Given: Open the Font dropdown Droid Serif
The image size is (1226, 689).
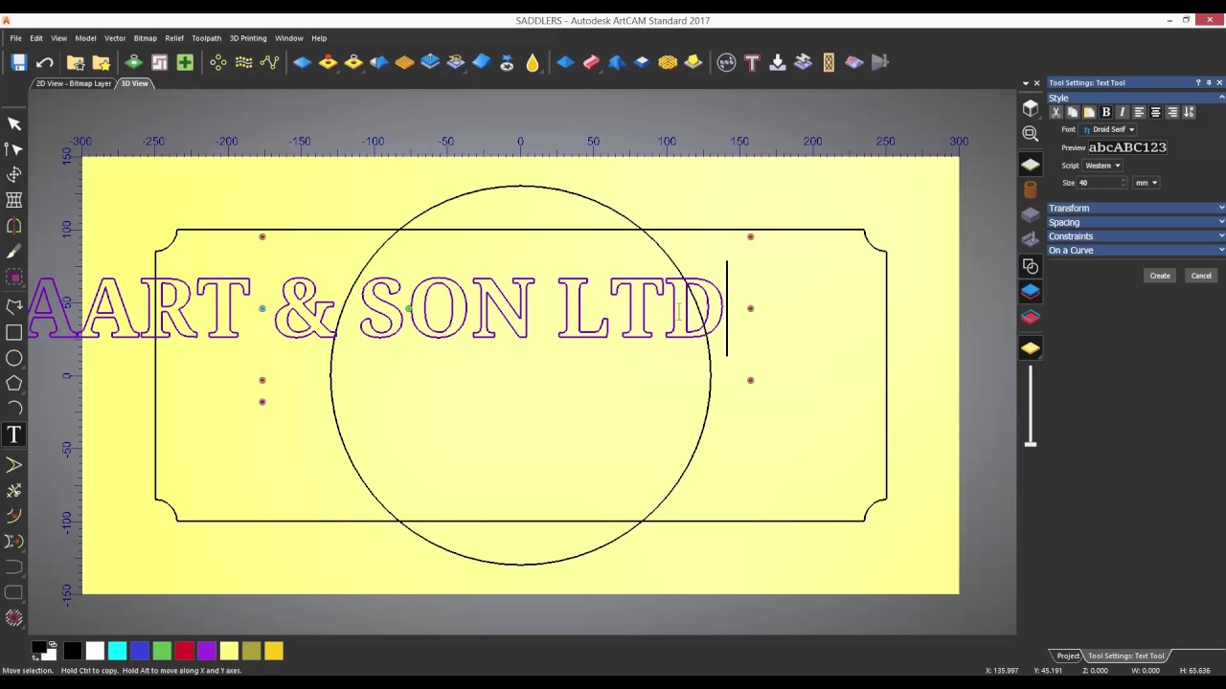Looking at the screenshot, I should (x=1109, y=129).
